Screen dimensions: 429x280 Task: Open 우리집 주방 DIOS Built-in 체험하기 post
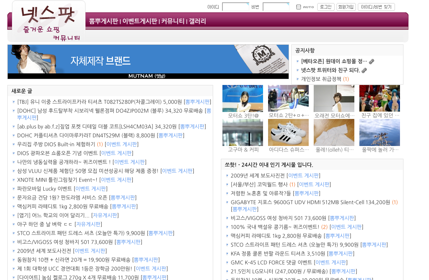pos(56,144)
